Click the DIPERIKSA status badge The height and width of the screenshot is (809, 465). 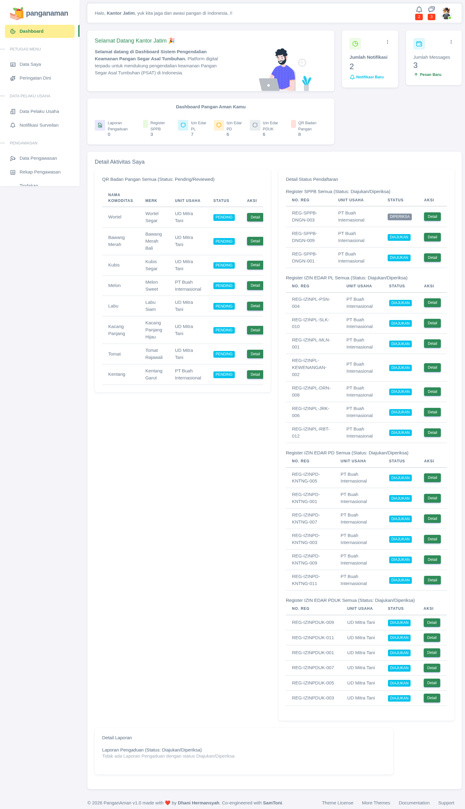click(x=399, y=217)
